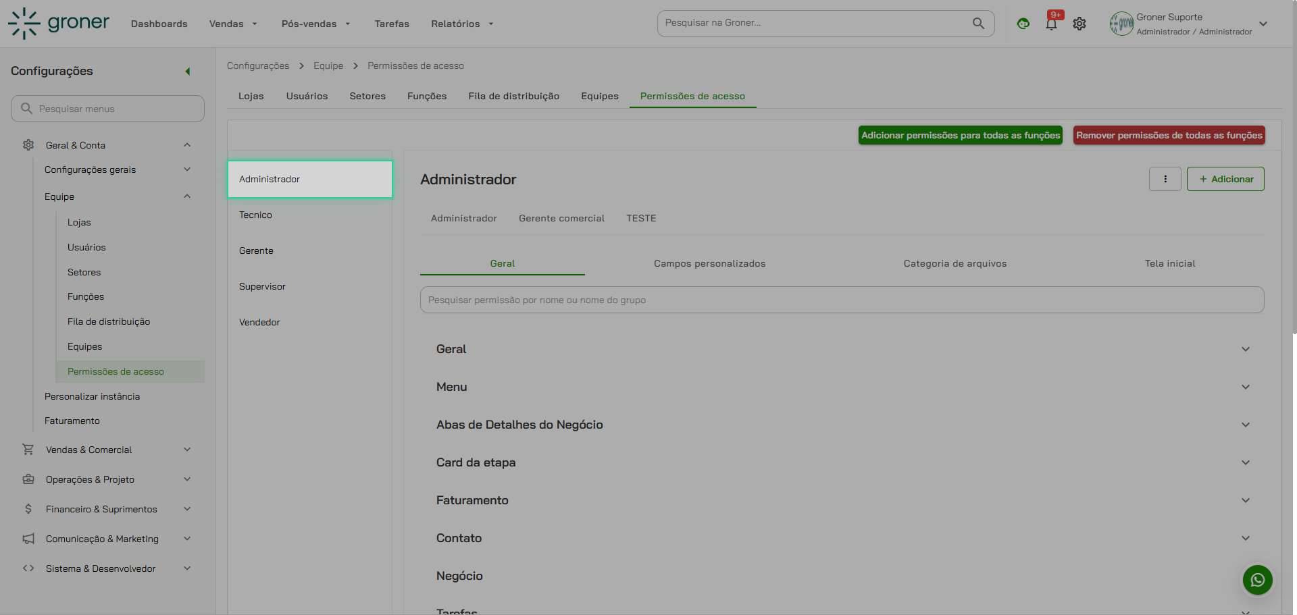Expand the Geral permissions section
1297x615 pixels.
1245,349
